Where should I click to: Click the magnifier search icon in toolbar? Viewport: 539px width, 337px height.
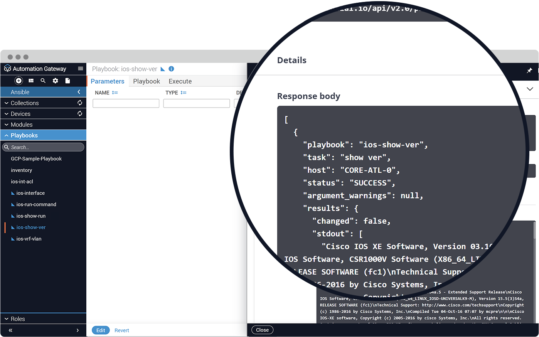click(43, 81)
